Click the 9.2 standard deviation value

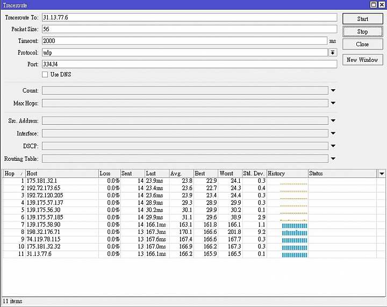(261, 232)
